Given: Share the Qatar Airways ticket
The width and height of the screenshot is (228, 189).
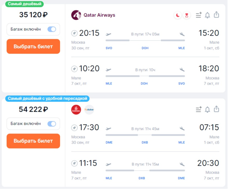Looking at the screenshot, I should [x=216, y=15].
